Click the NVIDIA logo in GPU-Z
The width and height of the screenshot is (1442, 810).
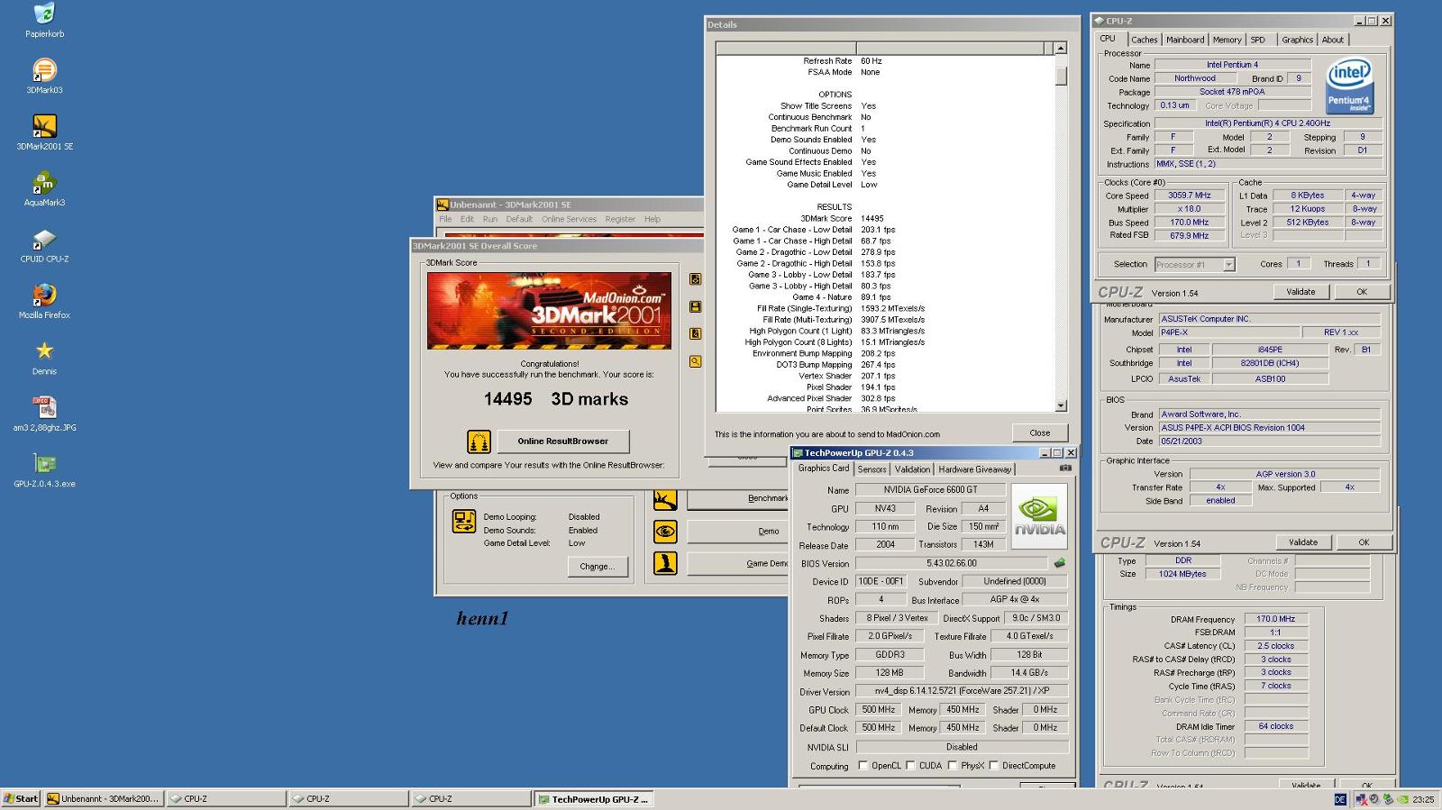1039,516
